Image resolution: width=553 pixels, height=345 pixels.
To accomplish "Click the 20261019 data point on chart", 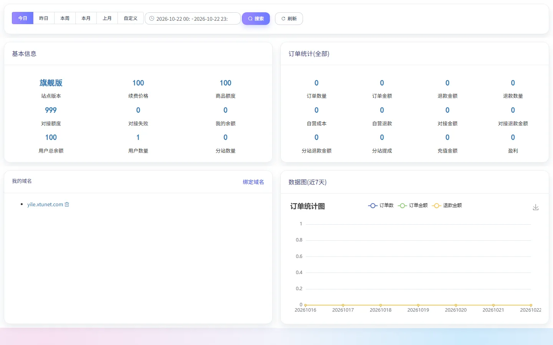I will (418, 305).
